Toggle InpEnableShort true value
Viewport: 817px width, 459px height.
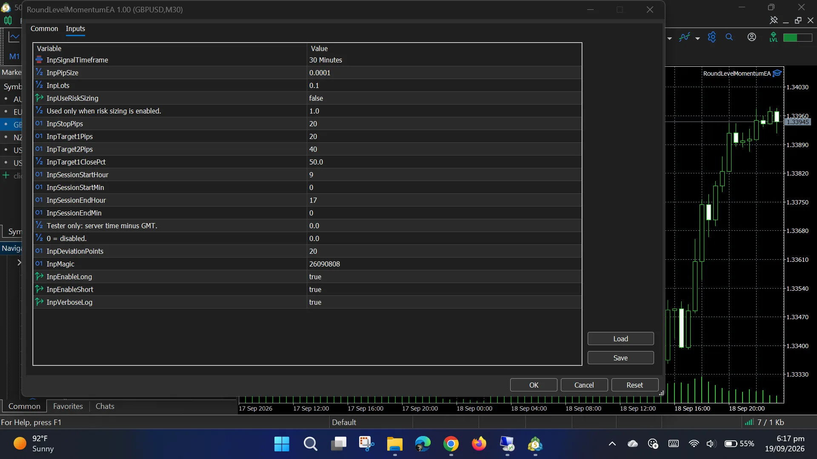[444, 289]
